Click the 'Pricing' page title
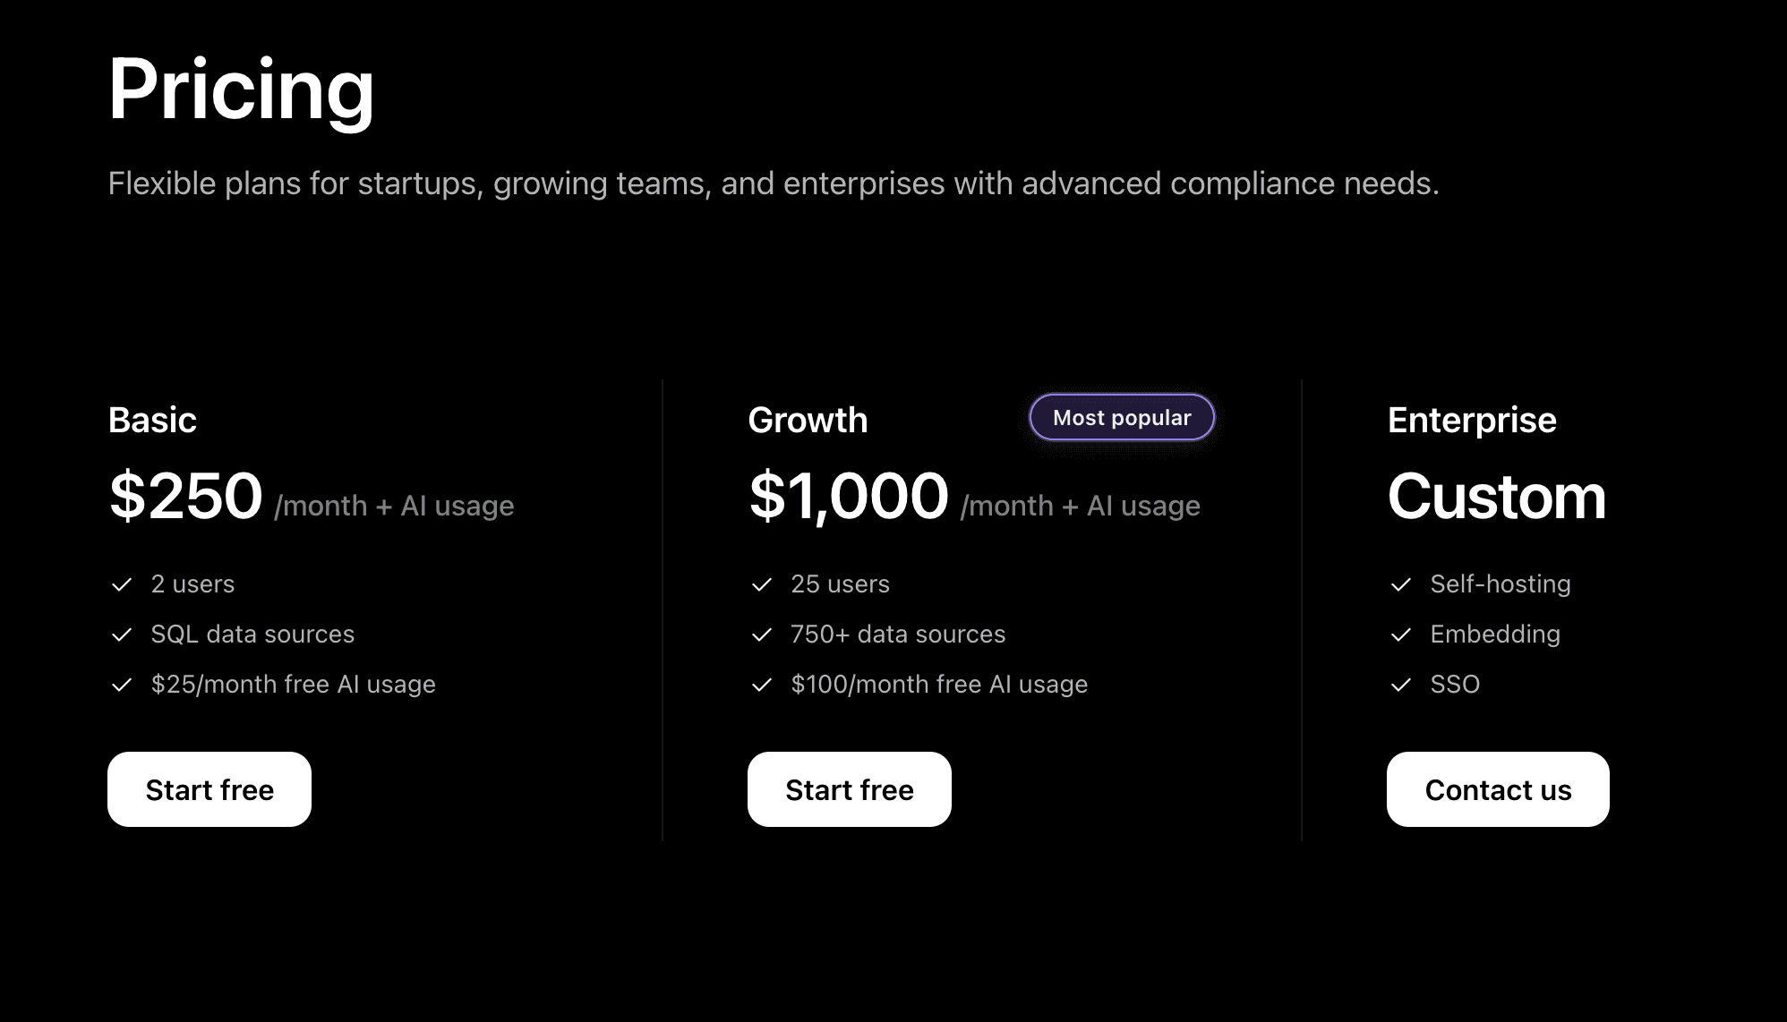This screenshot has height=1022, width=1787. 242,90
